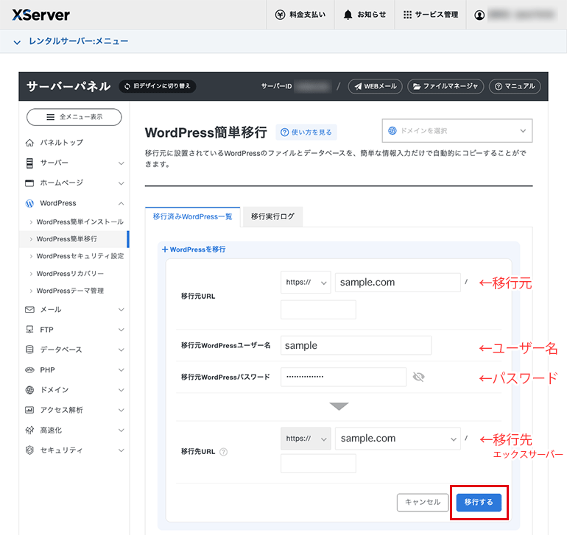Open マニュアル help button

coord(515,86)
